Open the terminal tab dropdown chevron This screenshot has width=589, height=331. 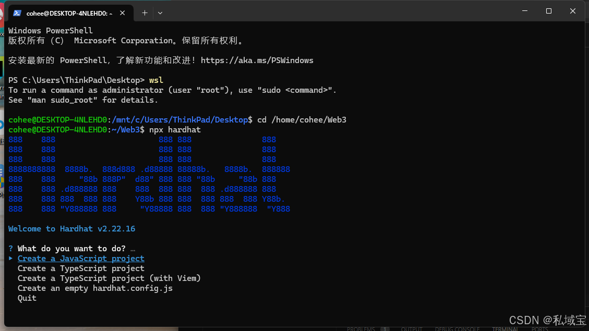(x=160, y=13)
